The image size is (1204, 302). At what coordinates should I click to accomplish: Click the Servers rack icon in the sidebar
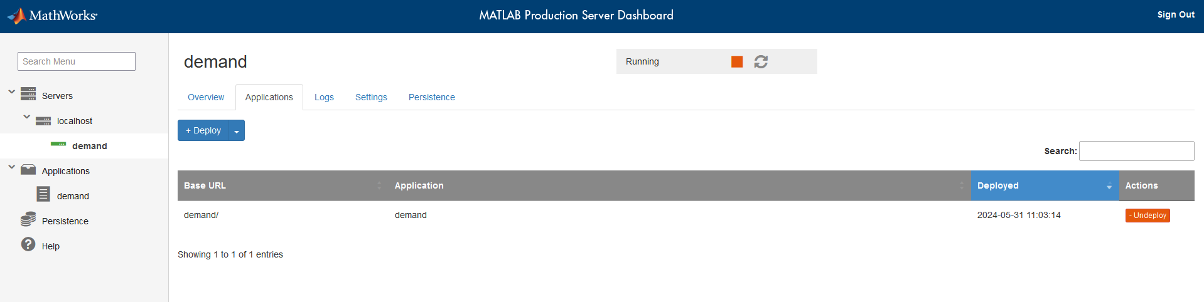[28, 94]
